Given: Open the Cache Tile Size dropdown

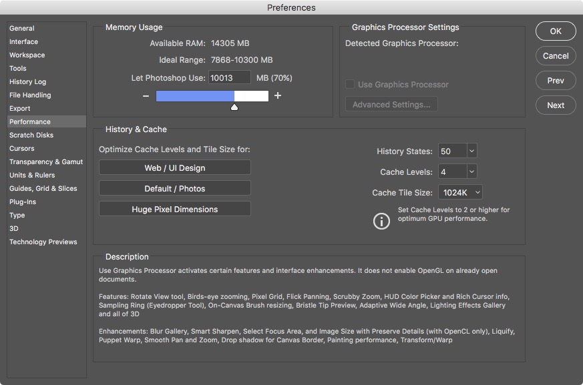Looking at the screenshot, I should tap(460, 192).
